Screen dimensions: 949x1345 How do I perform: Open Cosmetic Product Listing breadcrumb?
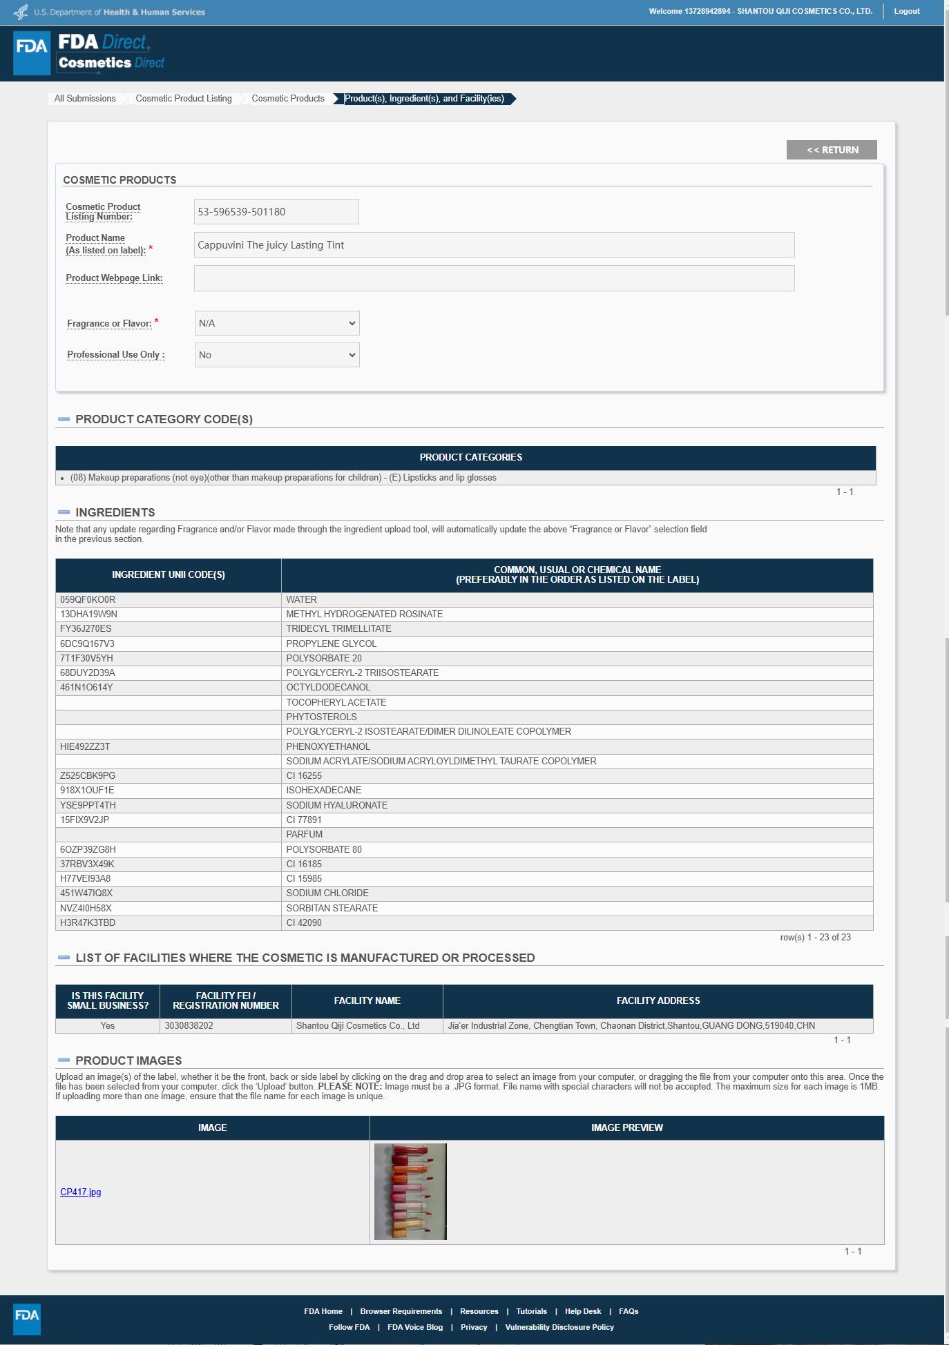point(184,99)
